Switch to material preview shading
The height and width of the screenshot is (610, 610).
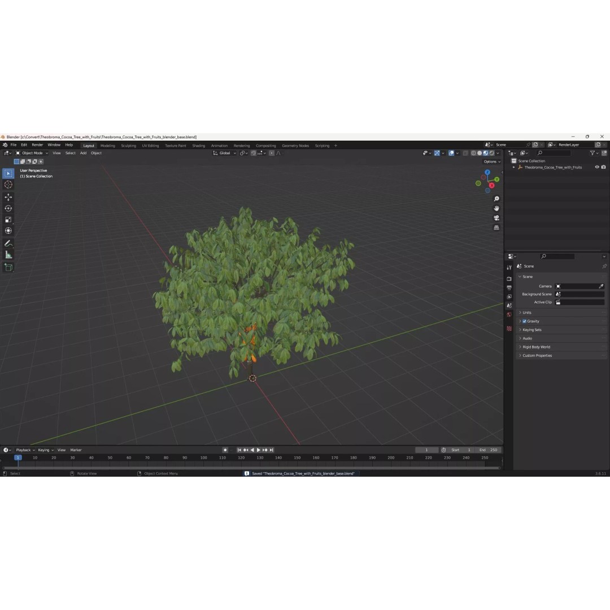[486, 153]
